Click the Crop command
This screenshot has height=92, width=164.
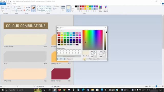tap(18, 6)
